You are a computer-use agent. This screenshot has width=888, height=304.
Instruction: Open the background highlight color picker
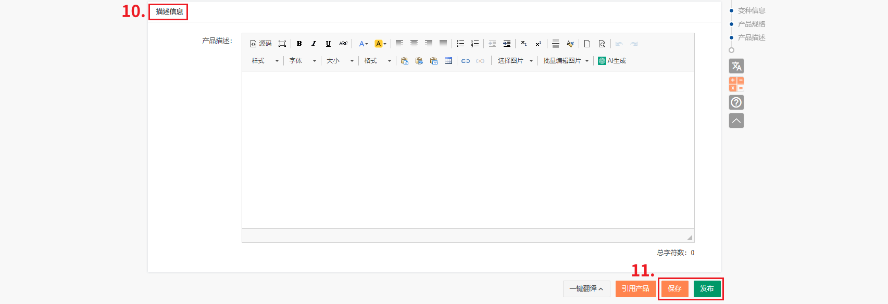(381, 44)
